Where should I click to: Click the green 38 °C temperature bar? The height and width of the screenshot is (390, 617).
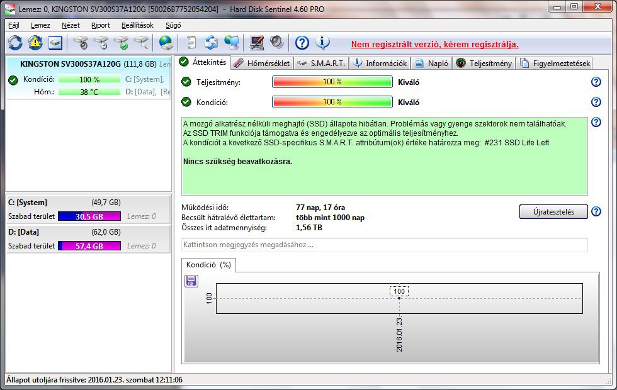pos(89,92)
